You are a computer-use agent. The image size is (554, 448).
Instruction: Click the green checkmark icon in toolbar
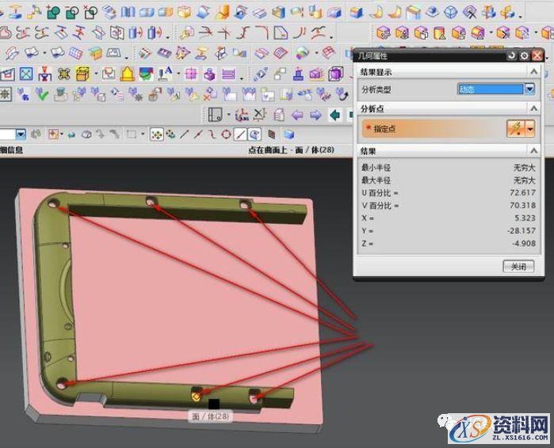click(43, 94)
